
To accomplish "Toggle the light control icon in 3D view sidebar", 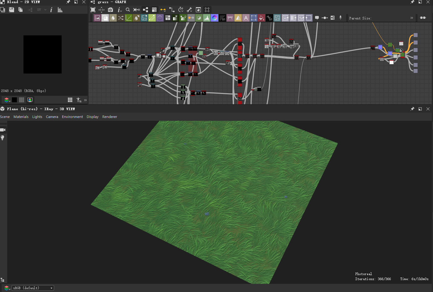I will point(3,138).
